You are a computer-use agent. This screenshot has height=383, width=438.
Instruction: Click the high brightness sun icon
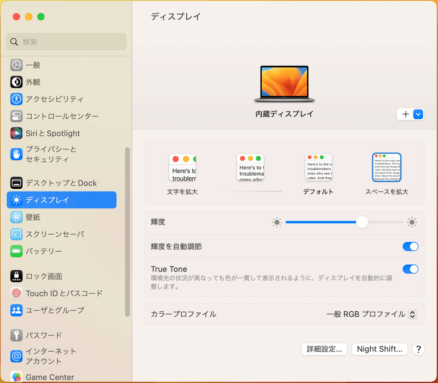pos(412,223)
